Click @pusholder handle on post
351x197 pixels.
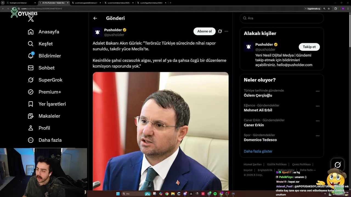[114, 35]
